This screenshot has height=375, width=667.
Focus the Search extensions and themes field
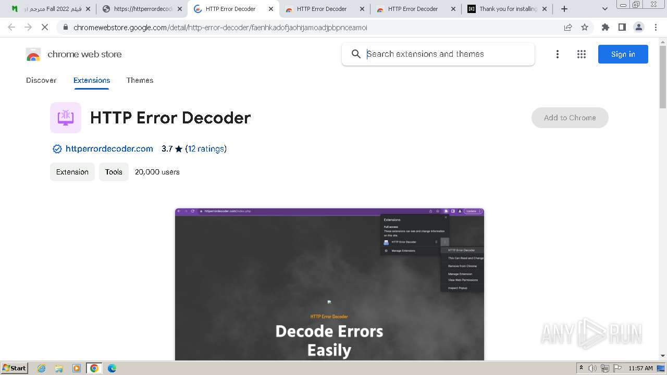coord(438,54)
